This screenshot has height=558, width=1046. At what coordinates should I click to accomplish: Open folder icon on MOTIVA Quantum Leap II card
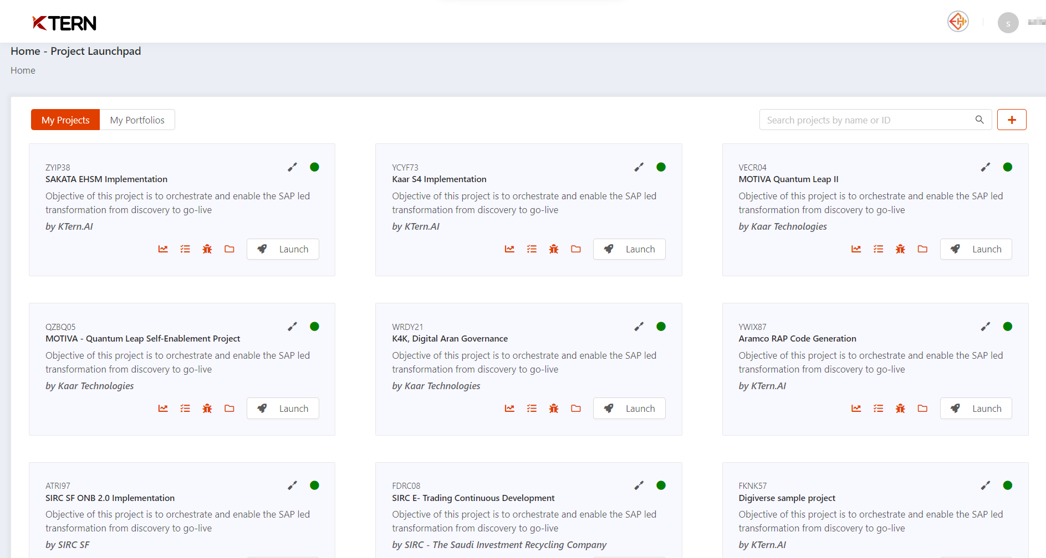pos(922,249)
